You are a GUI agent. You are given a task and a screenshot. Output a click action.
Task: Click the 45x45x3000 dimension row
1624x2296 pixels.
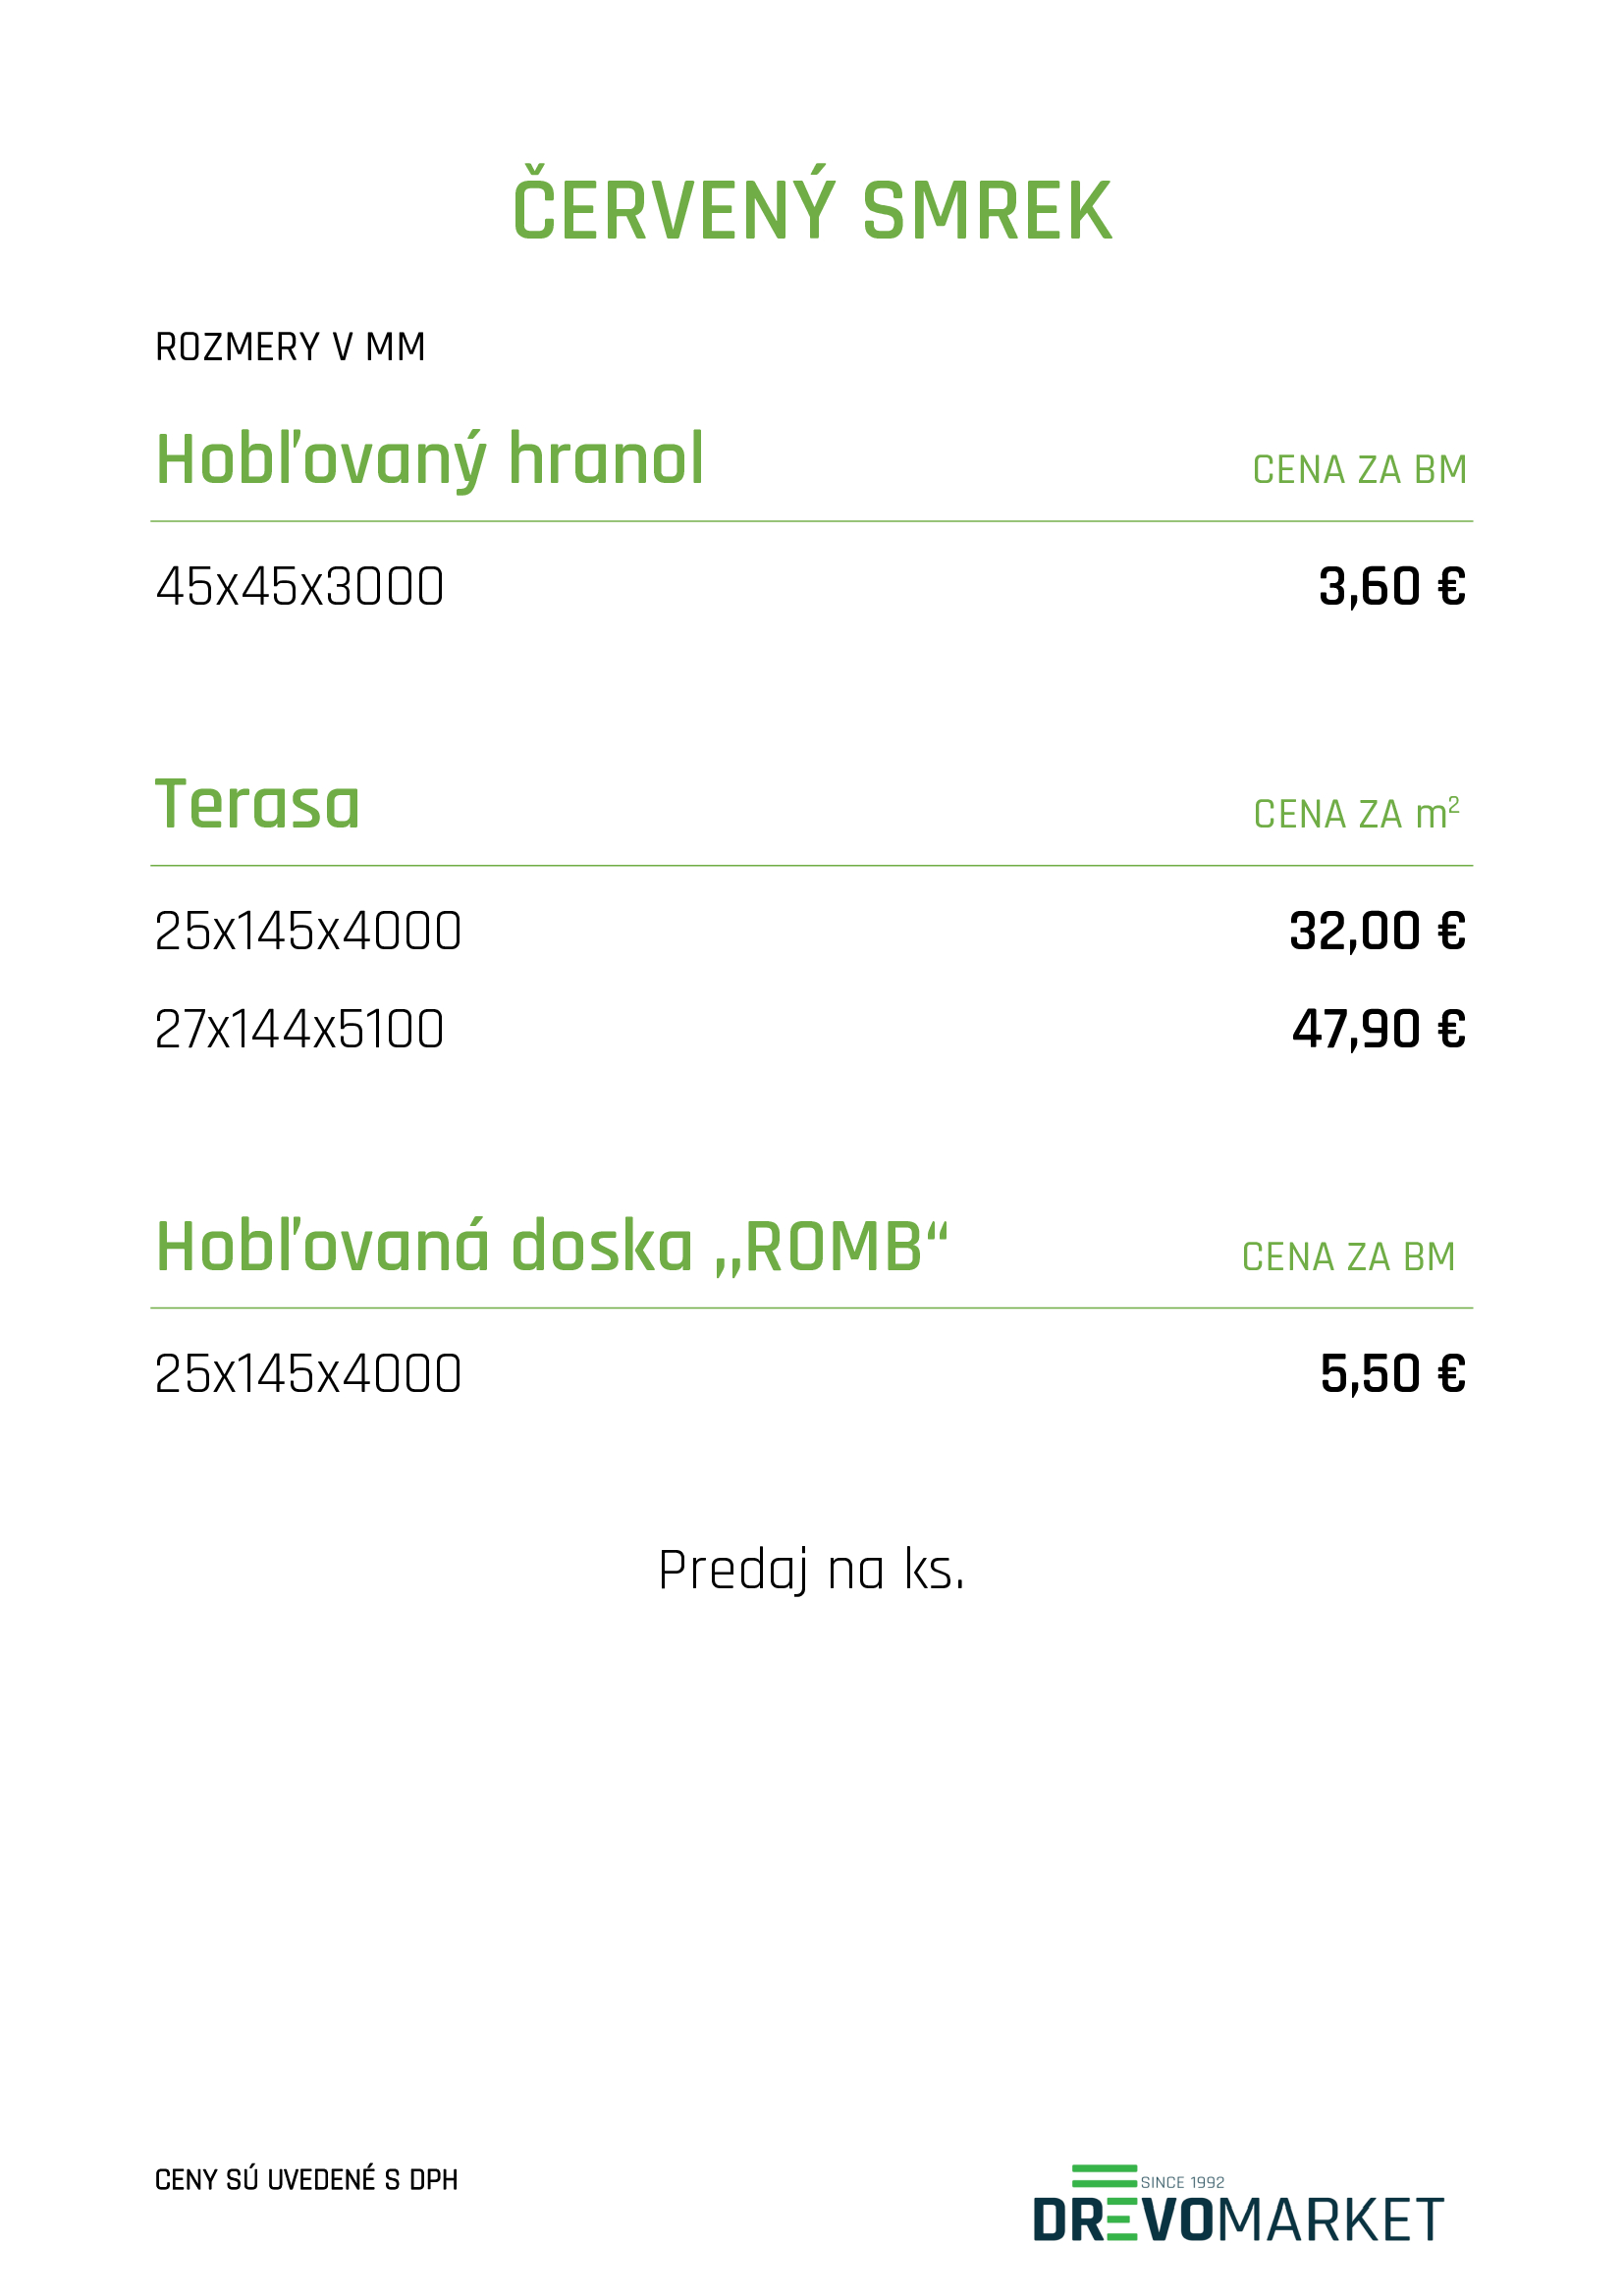811,586
